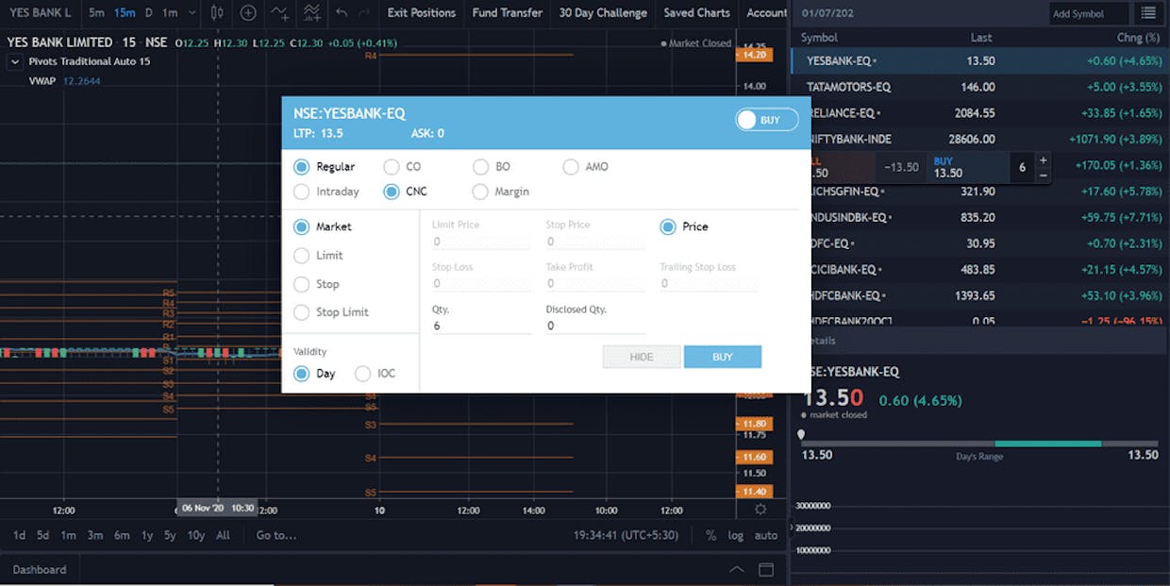Open Exit Positions menu

(422, 13)
